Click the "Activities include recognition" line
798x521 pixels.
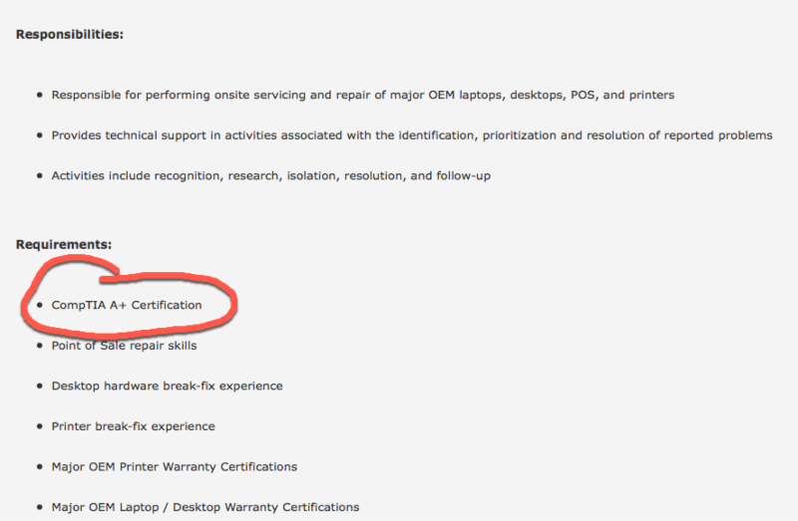(270, 175)
